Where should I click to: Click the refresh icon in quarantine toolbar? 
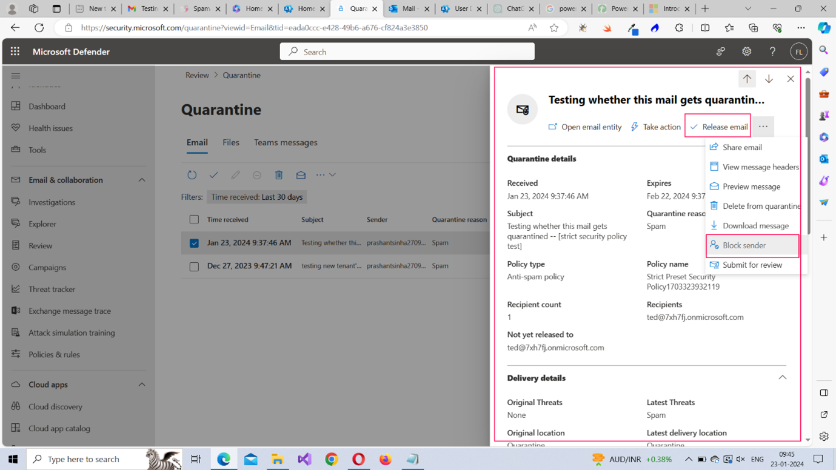(x=192, y=175)
